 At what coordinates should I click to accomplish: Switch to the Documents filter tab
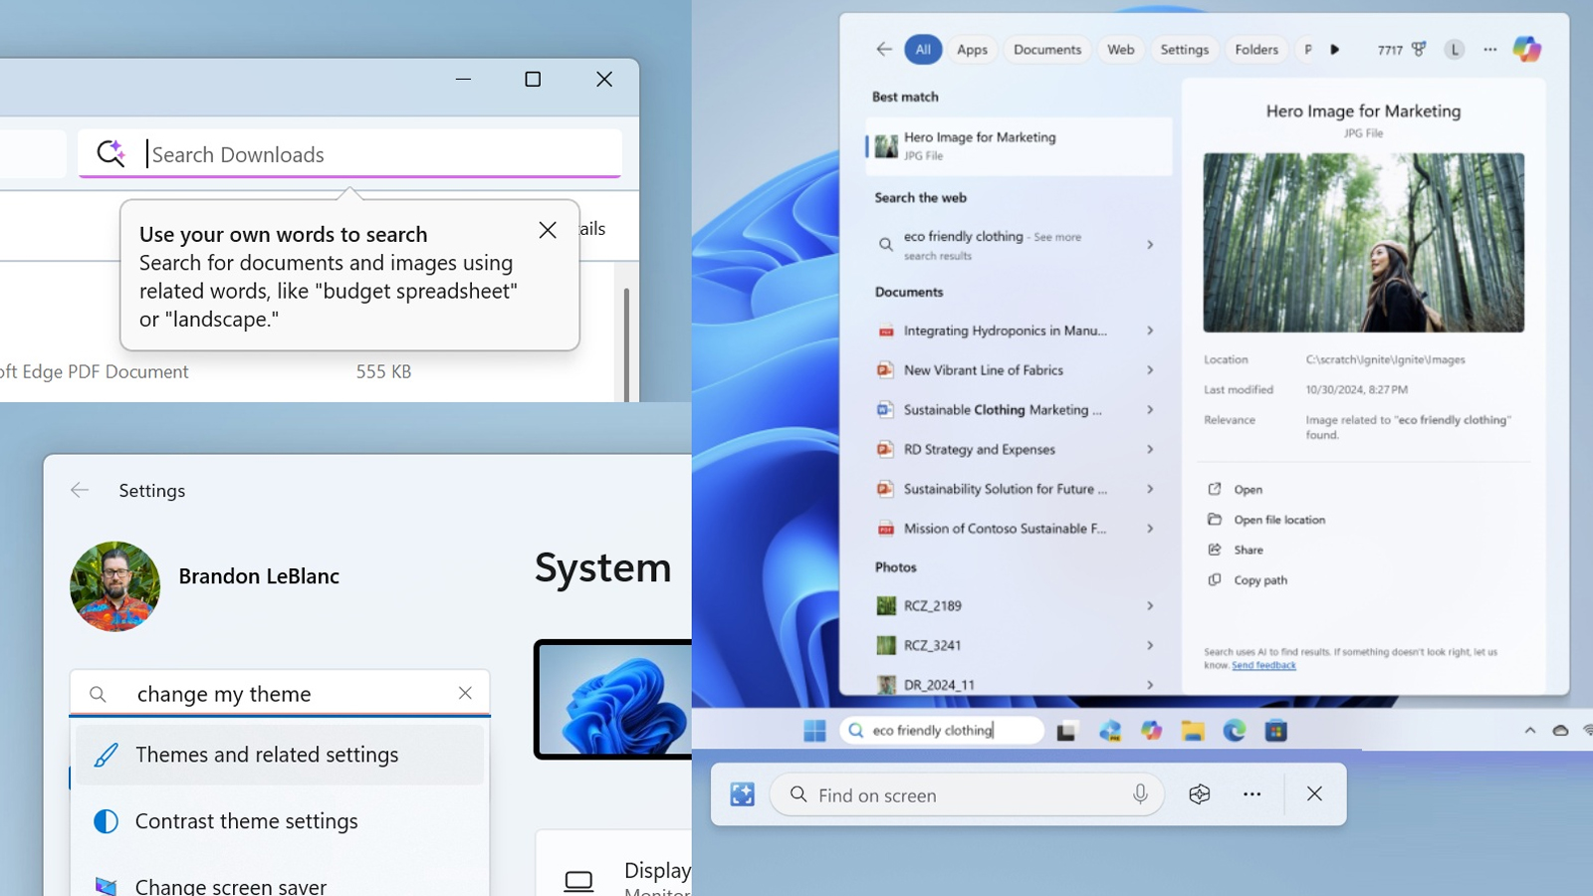[x=1047, y=49]
